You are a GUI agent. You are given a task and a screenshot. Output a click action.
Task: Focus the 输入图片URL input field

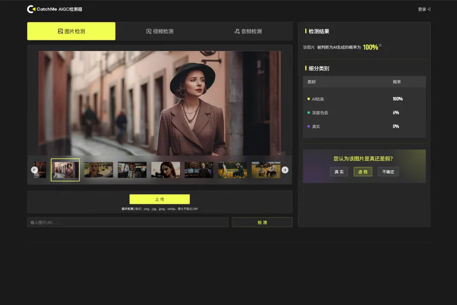(x=128, y=223)
